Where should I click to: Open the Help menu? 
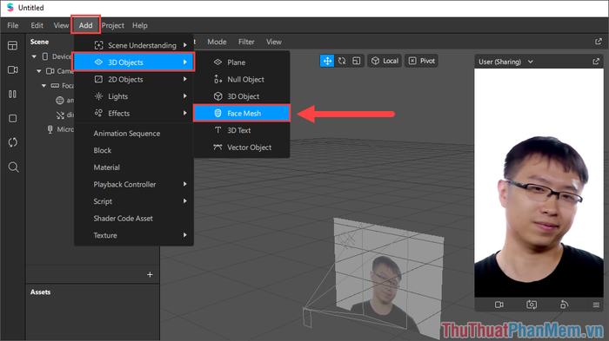(140, 25)
